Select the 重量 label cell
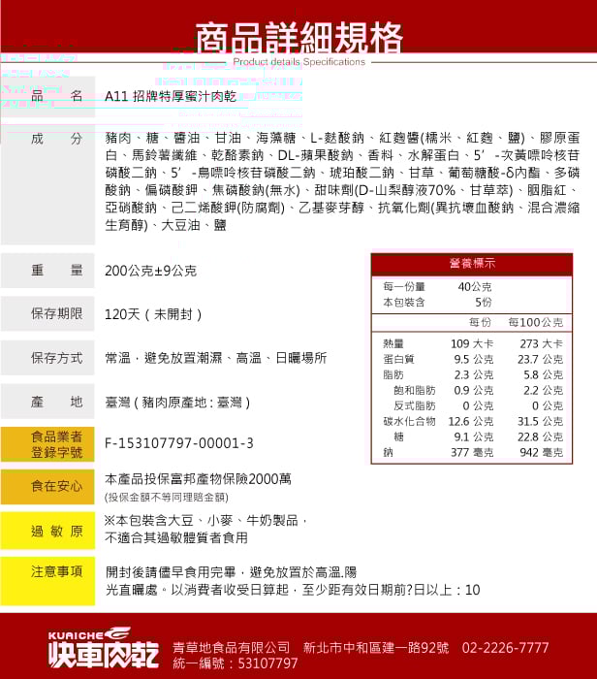 [47, 271]
